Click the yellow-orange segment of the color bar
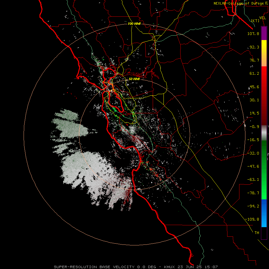269x269 pixels. coord(264,53)
